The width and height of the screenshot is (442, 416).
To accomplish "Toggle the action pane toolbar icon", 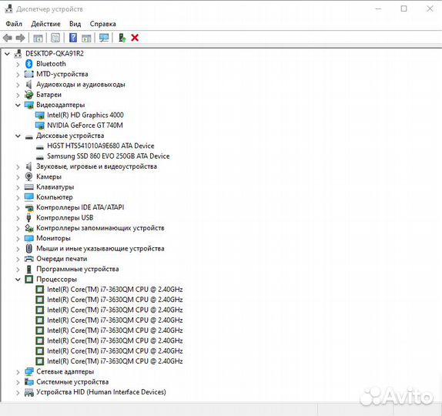I will pos(86,38).
